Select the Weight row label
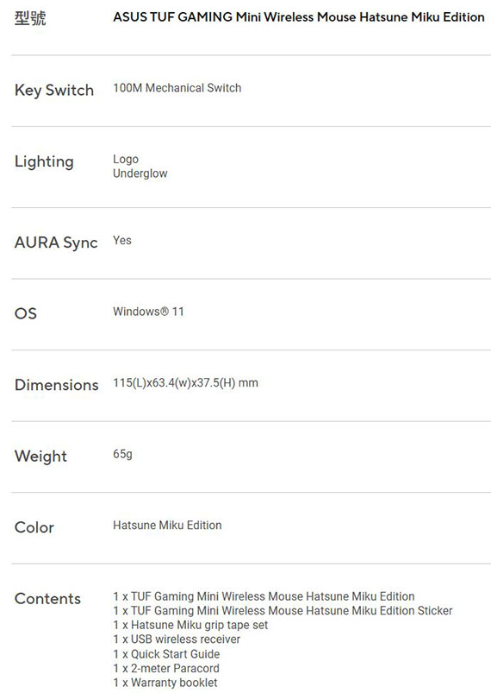Screen dimensions: 491x693 point(40,457)
